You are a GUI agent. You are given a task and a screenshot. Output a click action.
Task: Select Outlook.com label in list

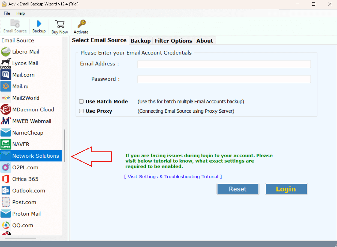click(x=29, y=191)
